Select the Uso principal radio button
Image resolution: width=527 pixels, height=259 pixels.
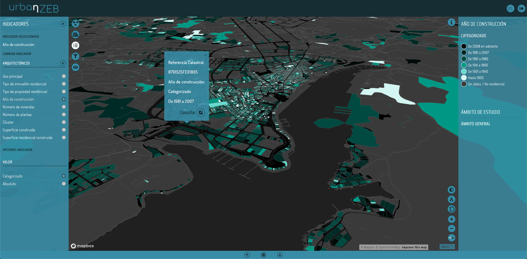point(64,76)
